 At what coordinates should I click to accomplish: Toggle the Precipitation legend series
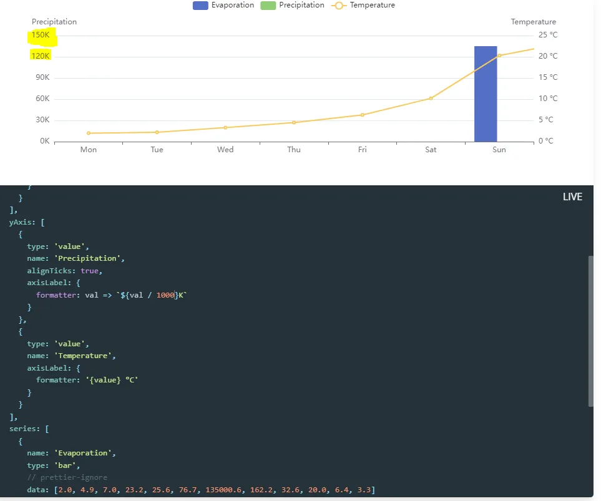click(293, 5)
